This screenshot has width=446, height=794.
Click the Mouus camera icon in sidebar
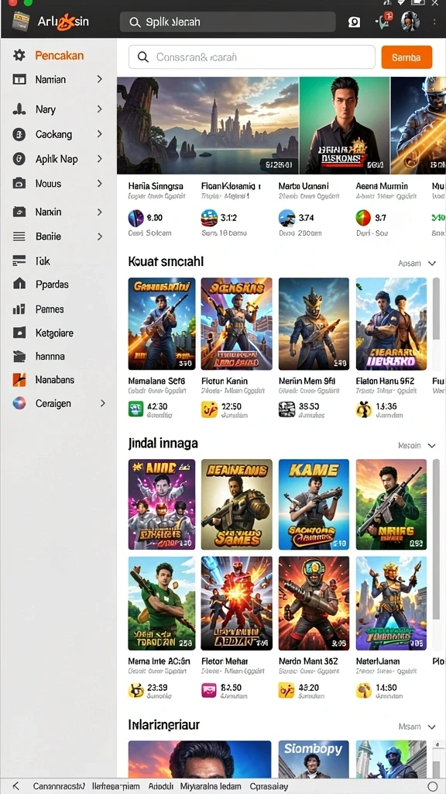(19, 183)
